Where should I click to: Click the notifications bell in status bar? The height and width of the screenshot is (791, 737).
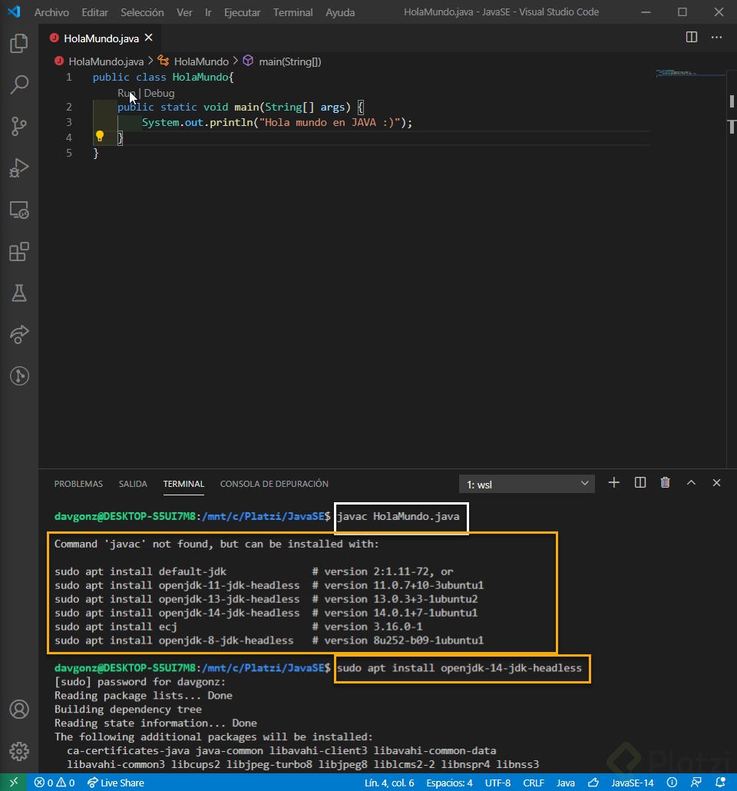[x=720, y=783]
